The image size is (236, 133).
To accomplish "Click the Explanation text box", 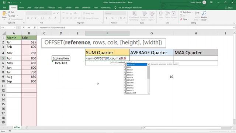I will click(x=61, y=58).
